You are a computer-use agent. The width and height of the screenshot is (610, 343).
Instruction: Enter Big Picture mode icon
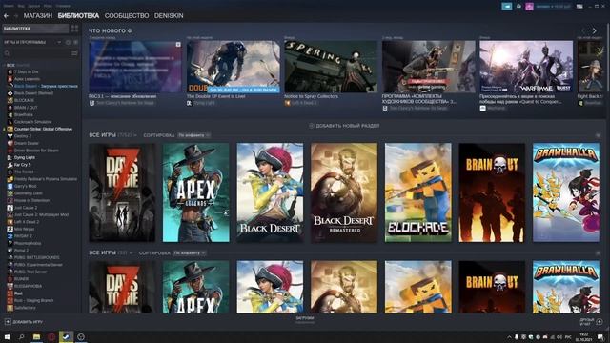coord(579,7)
